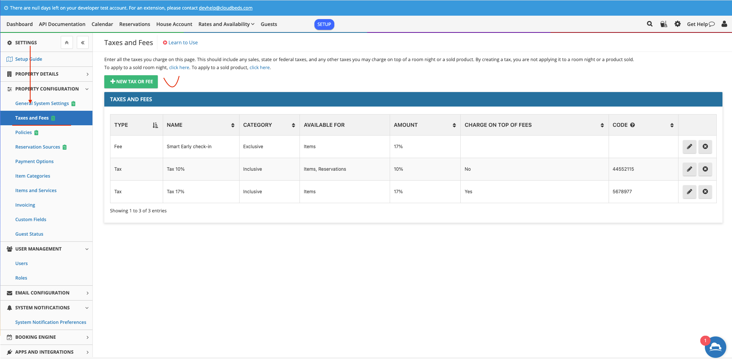The height and width of the screenshot is (359, 732).
Task: Click the help tooltip beside CODE header
Action: pos(633,125)
